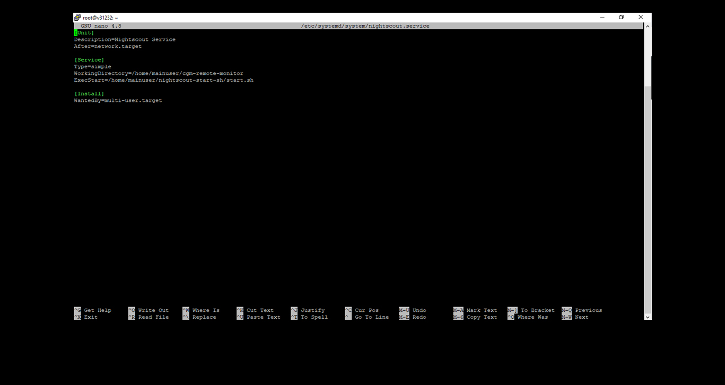Click the Where Is shortcut
The image size is (725, 385).
pos(201,310)
